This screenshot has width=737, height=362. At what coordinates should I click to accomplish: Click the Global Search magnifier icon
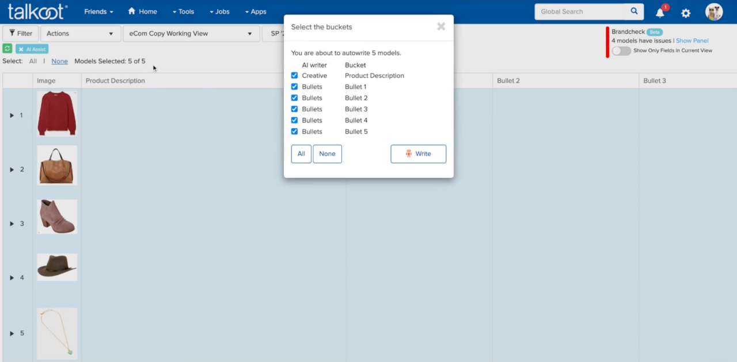pos(634,11)
